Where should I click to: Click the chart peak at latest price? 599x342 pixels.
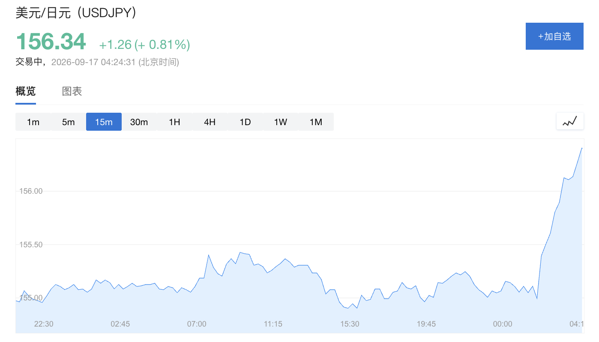[581, 148]
